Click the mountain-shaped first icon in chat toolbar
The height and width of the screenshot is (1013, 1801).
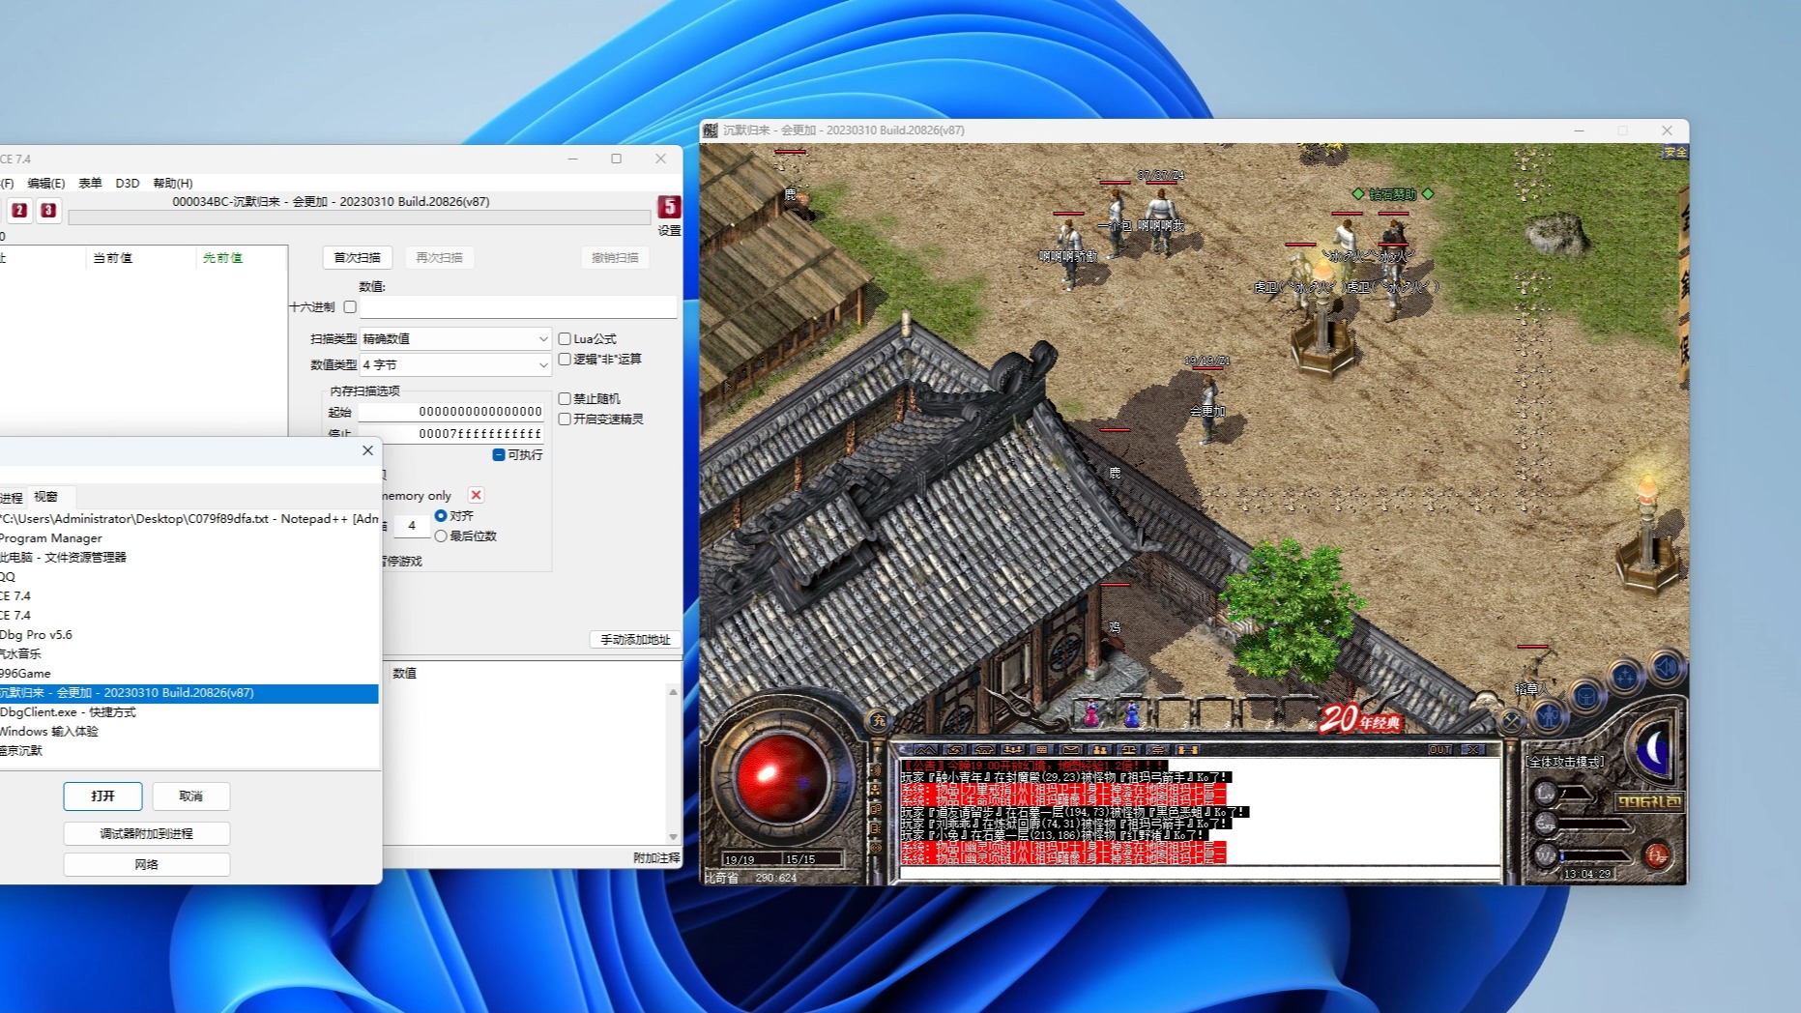[x=925, y=750]
